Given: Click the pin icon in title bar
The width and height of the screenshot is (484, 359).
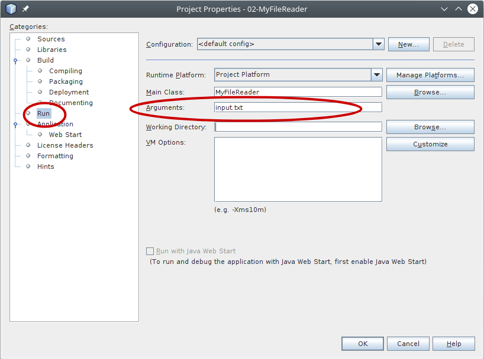Looking at the screenshot, I should [x=25, y=9].
